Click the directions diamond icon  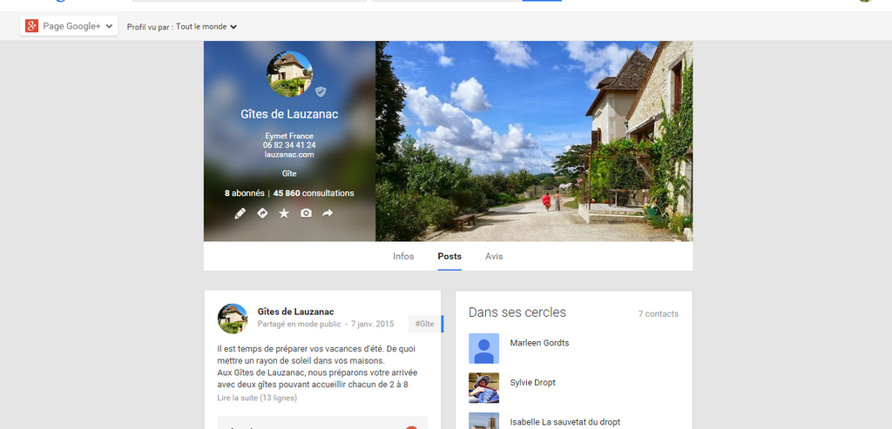[x=262, y=213]
